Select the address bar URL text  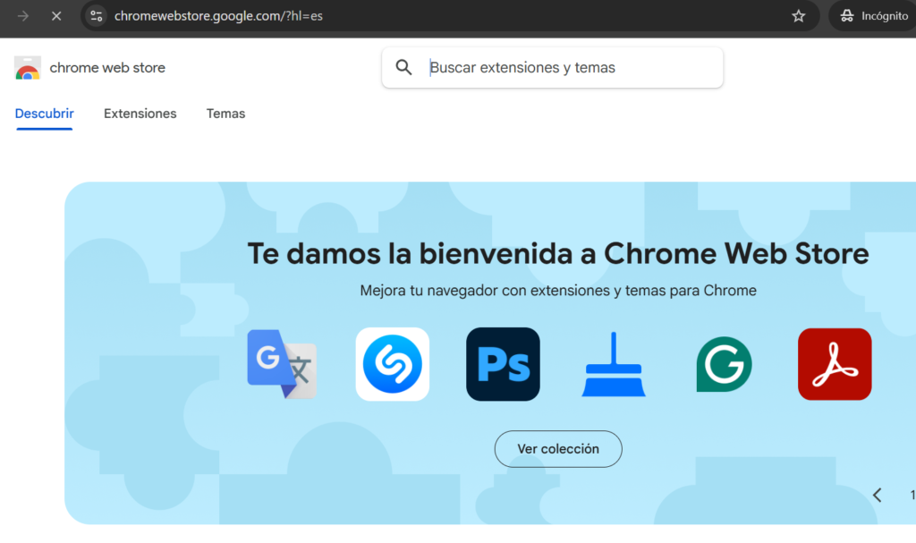click(x=218, y=16)
